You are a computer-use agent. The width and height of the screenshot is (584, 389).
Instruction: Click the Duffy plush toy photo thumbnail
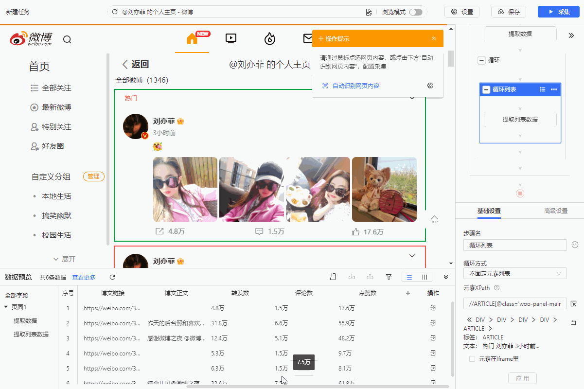pos(384,189)
